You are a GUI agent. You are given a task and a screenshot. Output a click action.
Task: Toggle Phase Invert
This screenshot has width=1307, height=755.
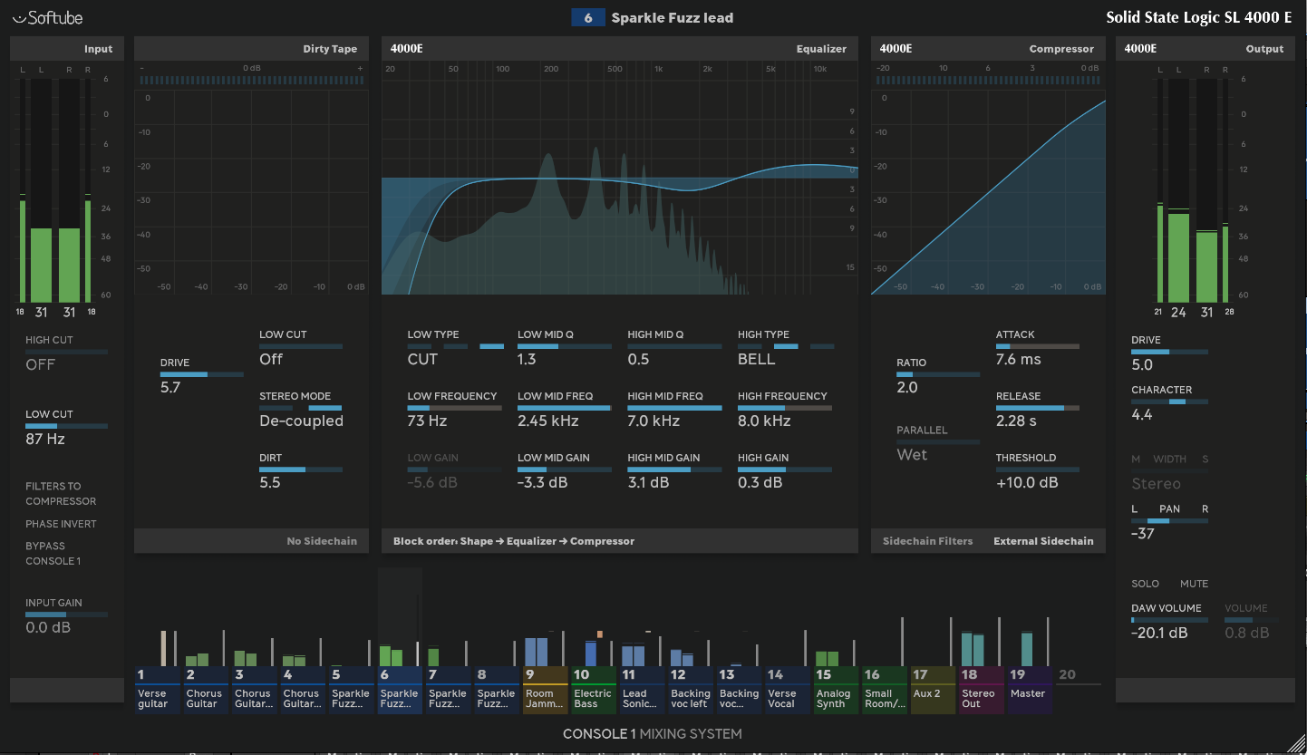coord(61,524)
